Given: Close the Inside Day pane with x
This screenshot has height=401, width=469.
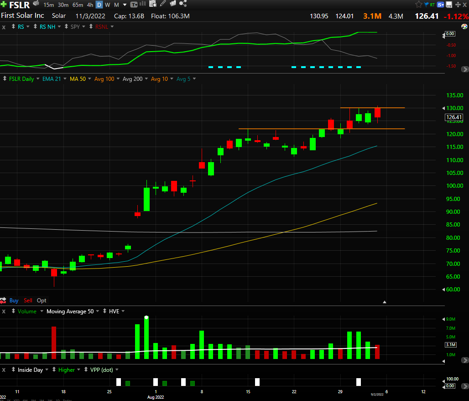Looking at the screenshot, I should [x=4, y=370].
